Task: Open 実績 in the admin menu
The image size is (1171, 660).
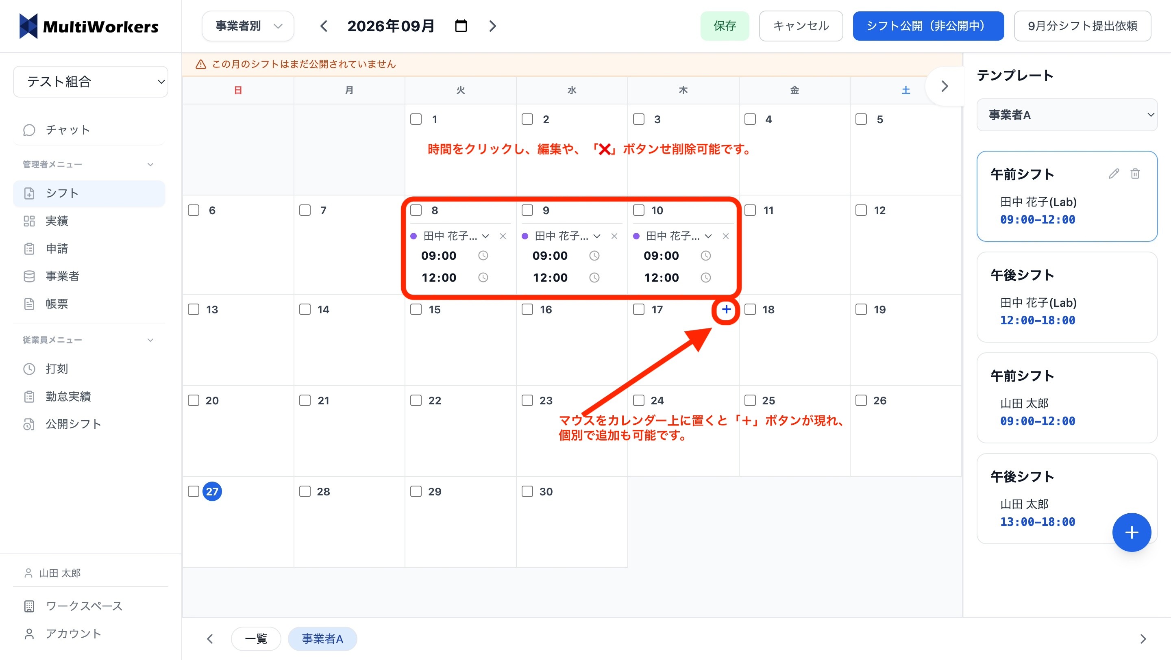Action: click(x=89, y=221)
